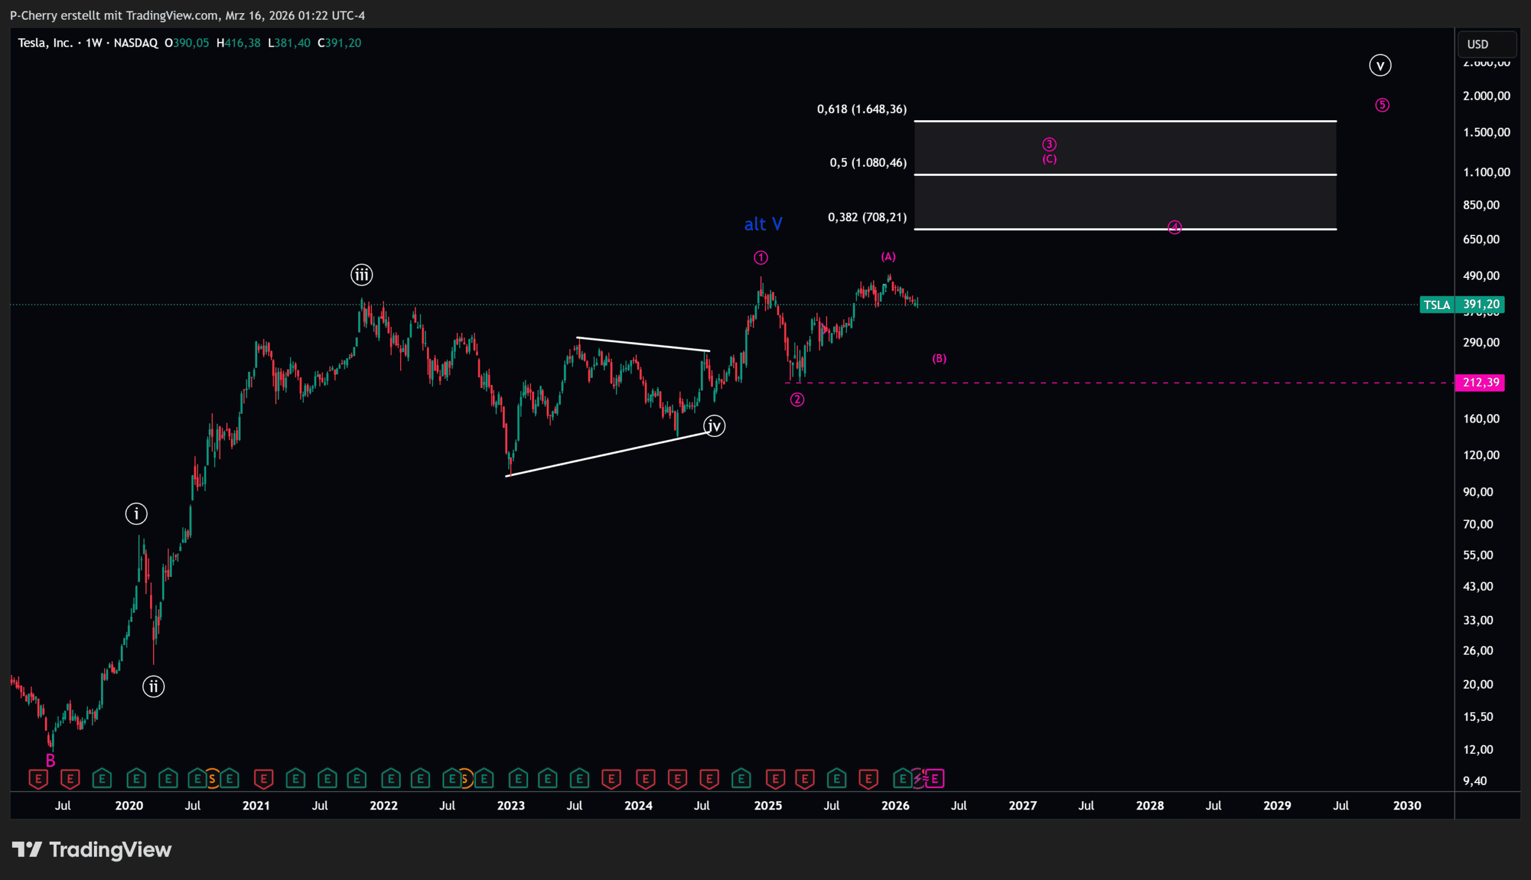Click the pink (B) wave label

pyautogui.click(x=939, y=359)
